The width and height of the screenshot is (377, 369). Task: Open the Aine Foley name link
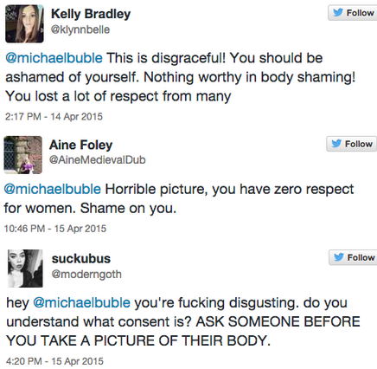pyautogui.click(x=81, y=145)
